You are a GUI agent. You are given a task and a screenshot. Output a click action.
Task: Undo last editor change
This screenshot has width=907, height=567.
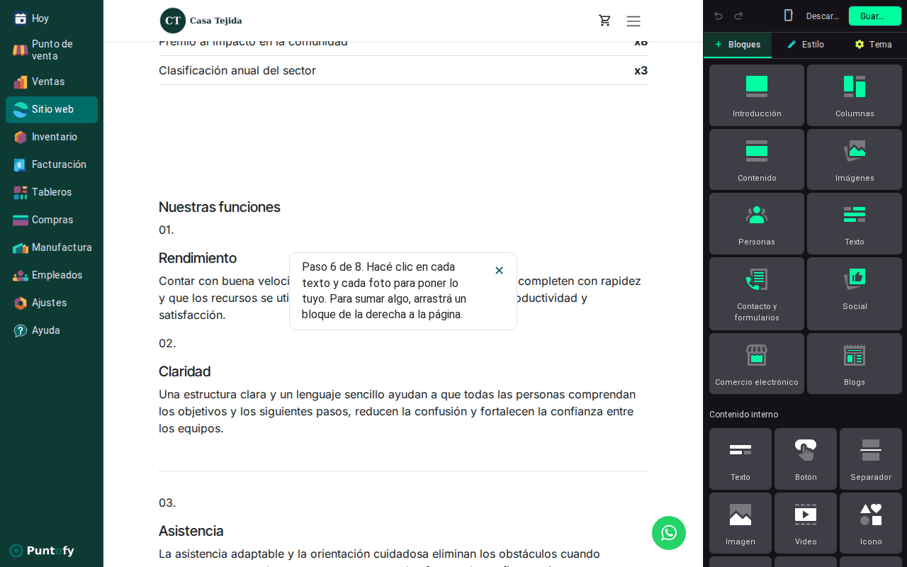tap(719, 16)
